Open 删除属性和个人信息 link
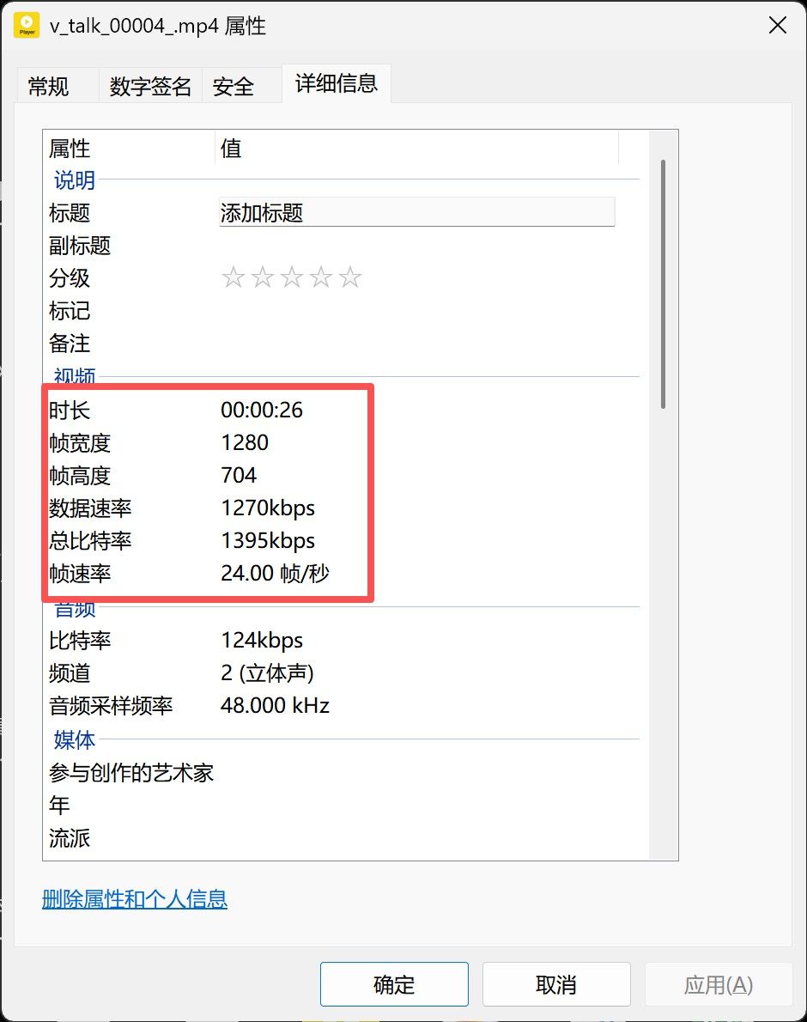The image size is (807, 1022). (x=135, y=899)
